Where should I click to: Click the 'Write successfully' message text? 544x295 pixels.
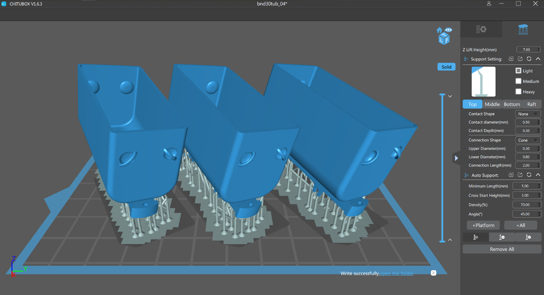pos(360,273)
